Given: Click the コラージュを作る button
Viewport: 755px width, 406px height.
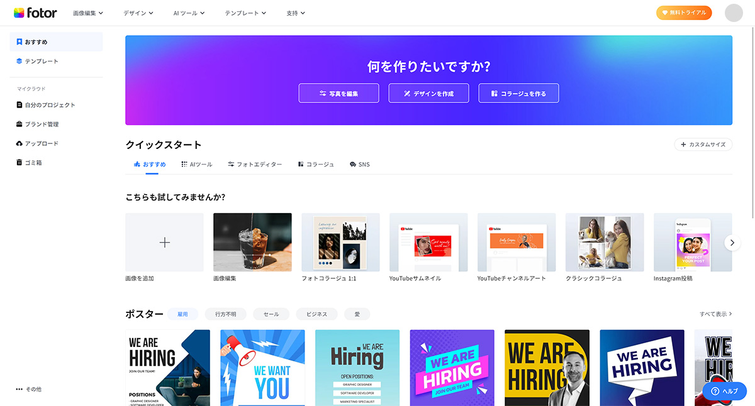Looking at the screenshot, I should click(519, 93).
